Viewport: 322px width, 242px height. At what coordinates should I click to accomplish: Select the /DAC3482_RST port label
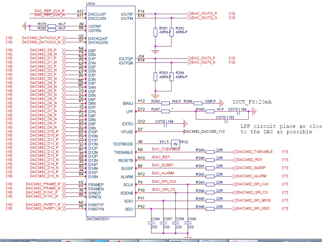tap(249, 160)
